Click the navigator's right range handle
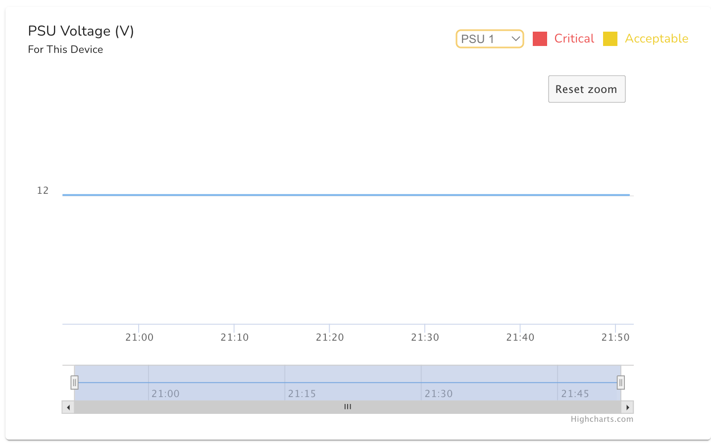Image resolution: width=711 pixels, height=448 pixels. coord(620,382)
